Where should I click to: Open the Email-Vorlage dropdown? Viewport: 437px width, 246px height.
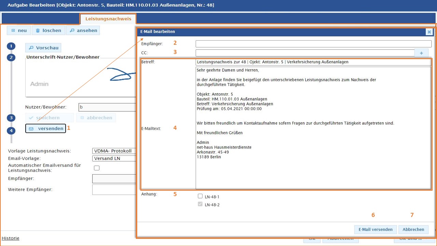point(114,158)
